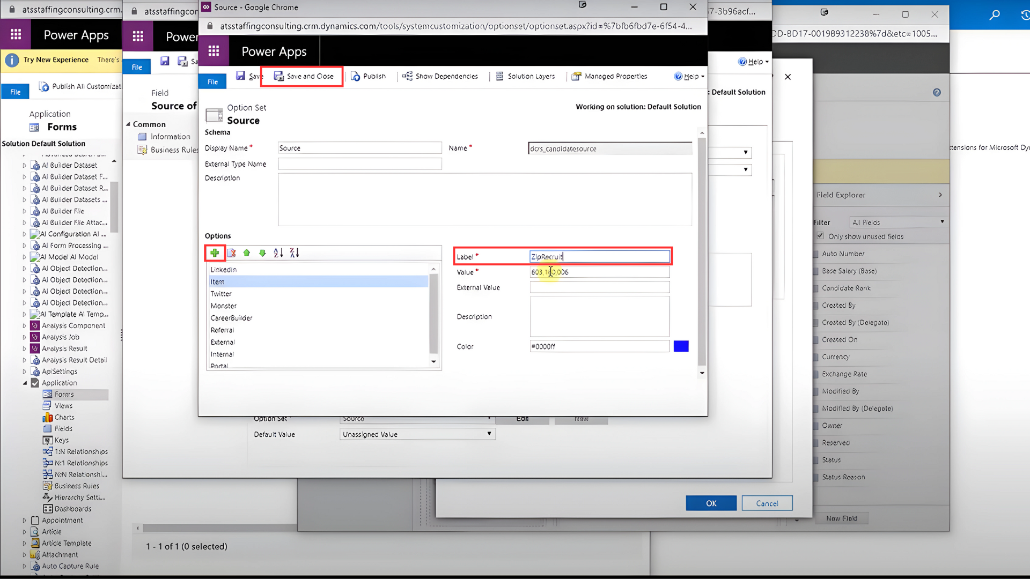
Task: Select Fields under Application entity
Action: click(63, 429)
